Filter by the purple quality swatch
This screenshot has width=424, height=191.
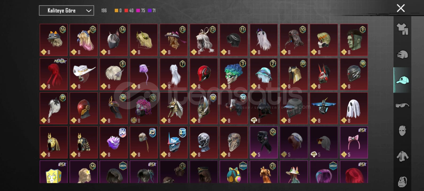coord(149,11)
